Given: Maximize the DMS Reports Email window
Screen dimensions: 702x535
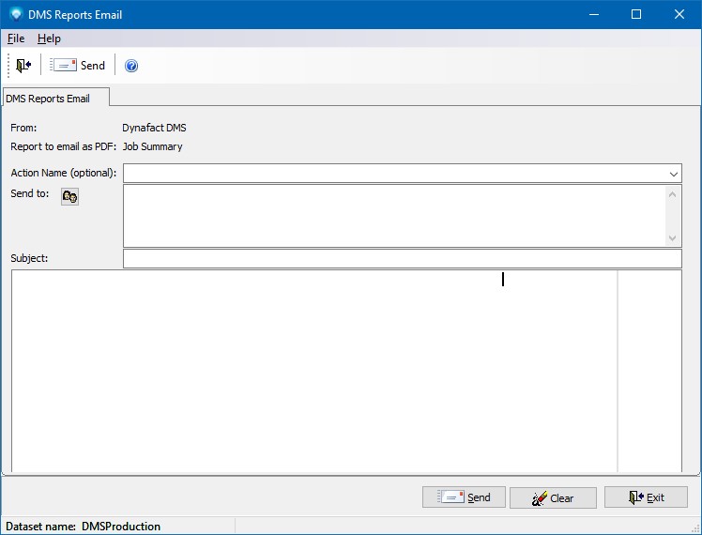Looking at the screenshot, I should (636, 14).
